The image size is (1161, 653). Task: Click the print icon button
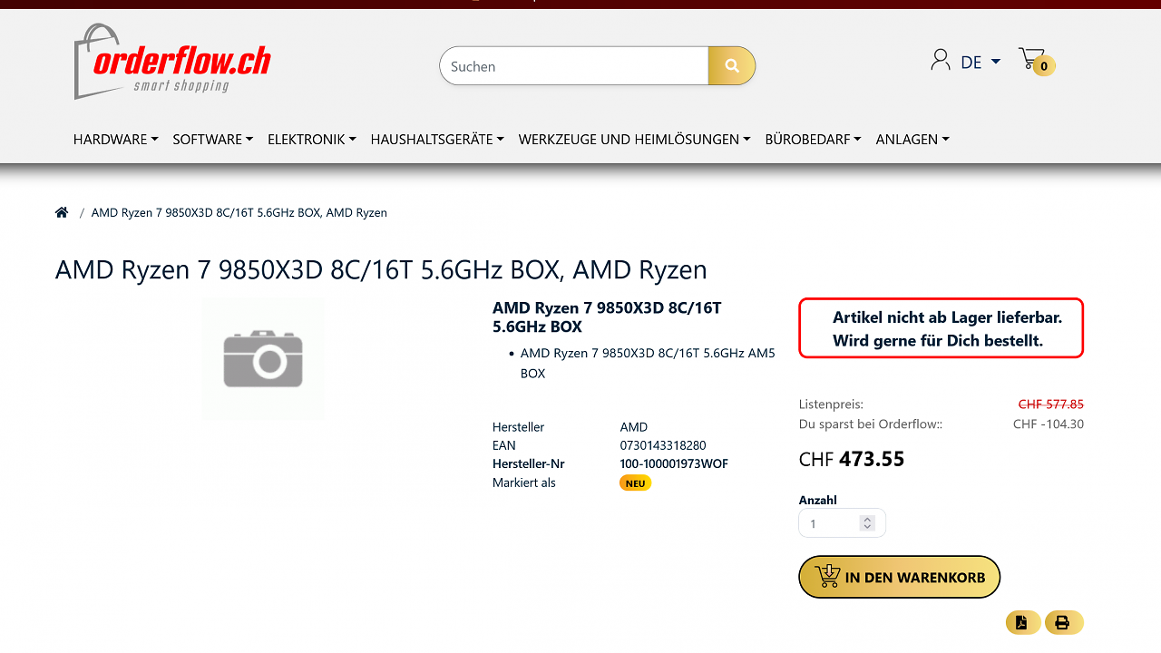click(1063, 622)
